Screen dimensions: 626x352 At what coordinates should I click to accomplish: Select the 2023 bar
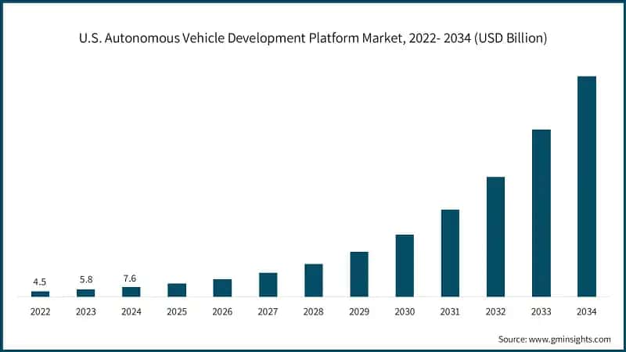point(86,293)
